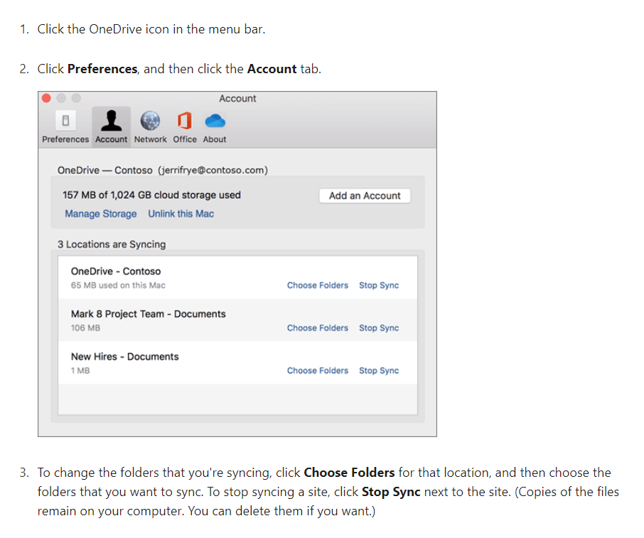Screen dimensions: 644x538
Task: Open the Manage Storage link
Action: [101, 214]
